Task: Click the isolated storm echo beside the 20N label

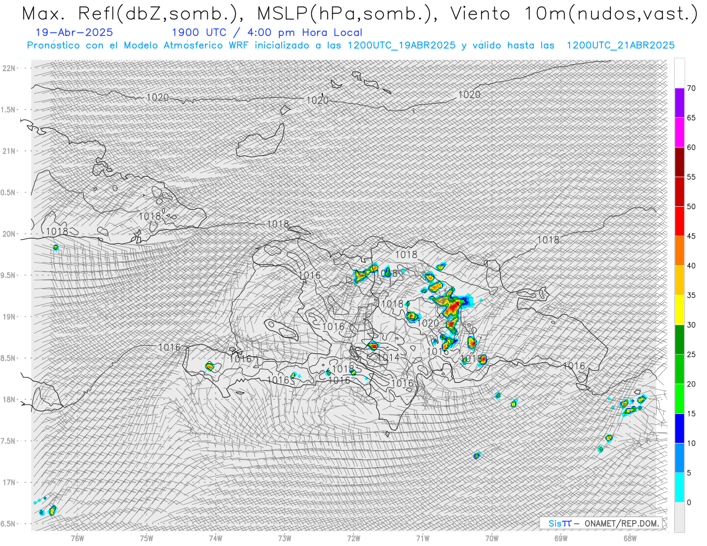Action: 55,247
